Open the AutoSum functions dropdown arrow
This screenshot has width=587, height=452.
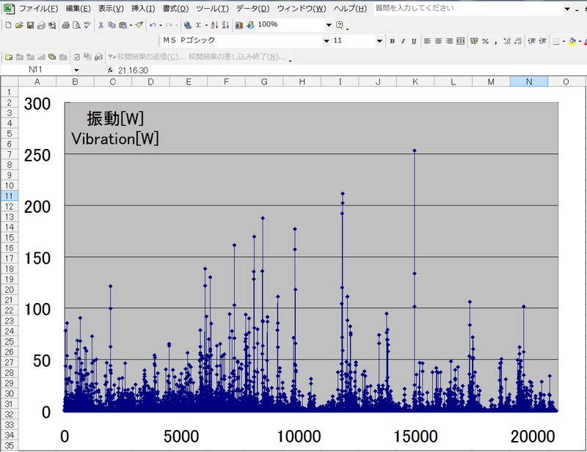pyautogui.click(x=206, y=26)
